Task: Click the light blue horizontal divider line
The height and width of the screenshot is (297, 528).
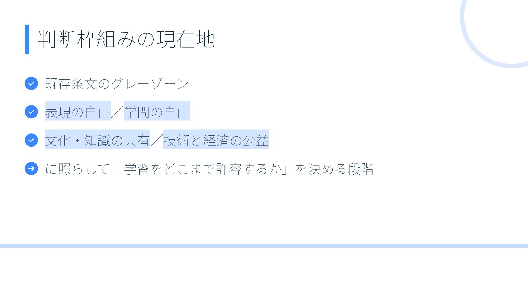Action: 264,246
